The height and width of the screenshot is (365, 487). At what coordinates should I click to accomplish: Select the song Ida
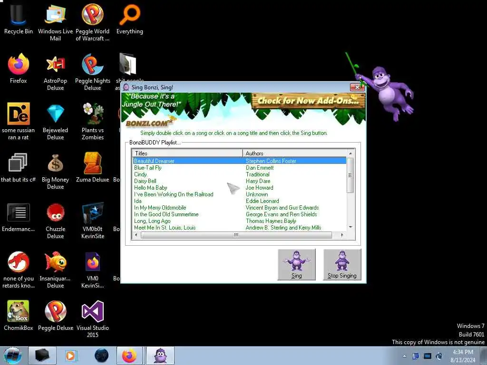point(137,201)
